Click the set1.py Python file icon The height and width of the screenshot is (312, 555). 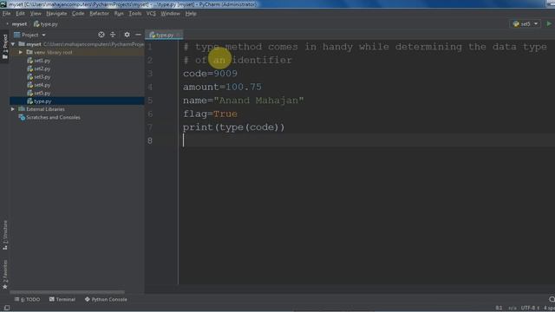pyautogui.click(x=30, y=61)
